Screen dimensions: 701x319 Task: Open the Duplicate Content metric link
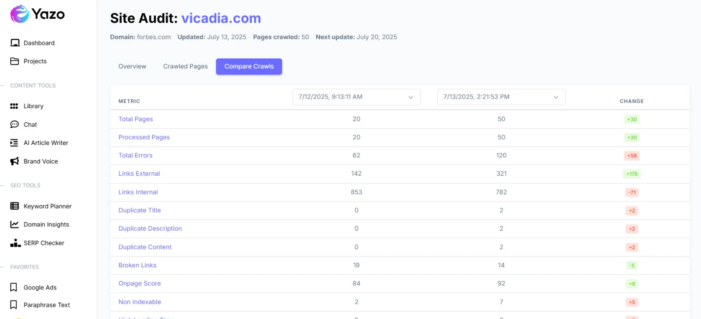(145, 247)
